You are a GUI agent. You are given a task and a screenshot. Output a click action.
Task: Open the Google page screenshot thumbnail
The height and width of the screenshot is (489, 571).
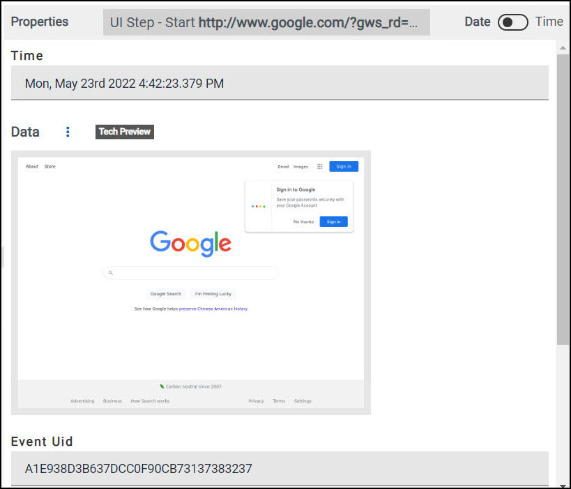point(191,283)
